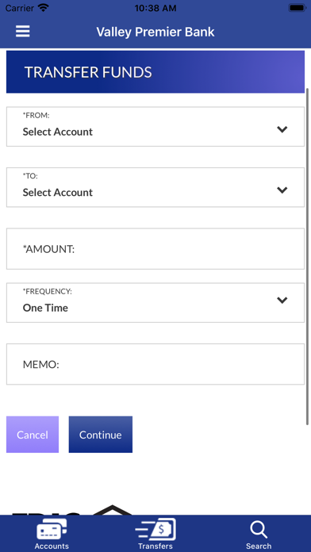Tap the Search magnifier icon
Screen dimensions: 311x552
tap(259, 530)
